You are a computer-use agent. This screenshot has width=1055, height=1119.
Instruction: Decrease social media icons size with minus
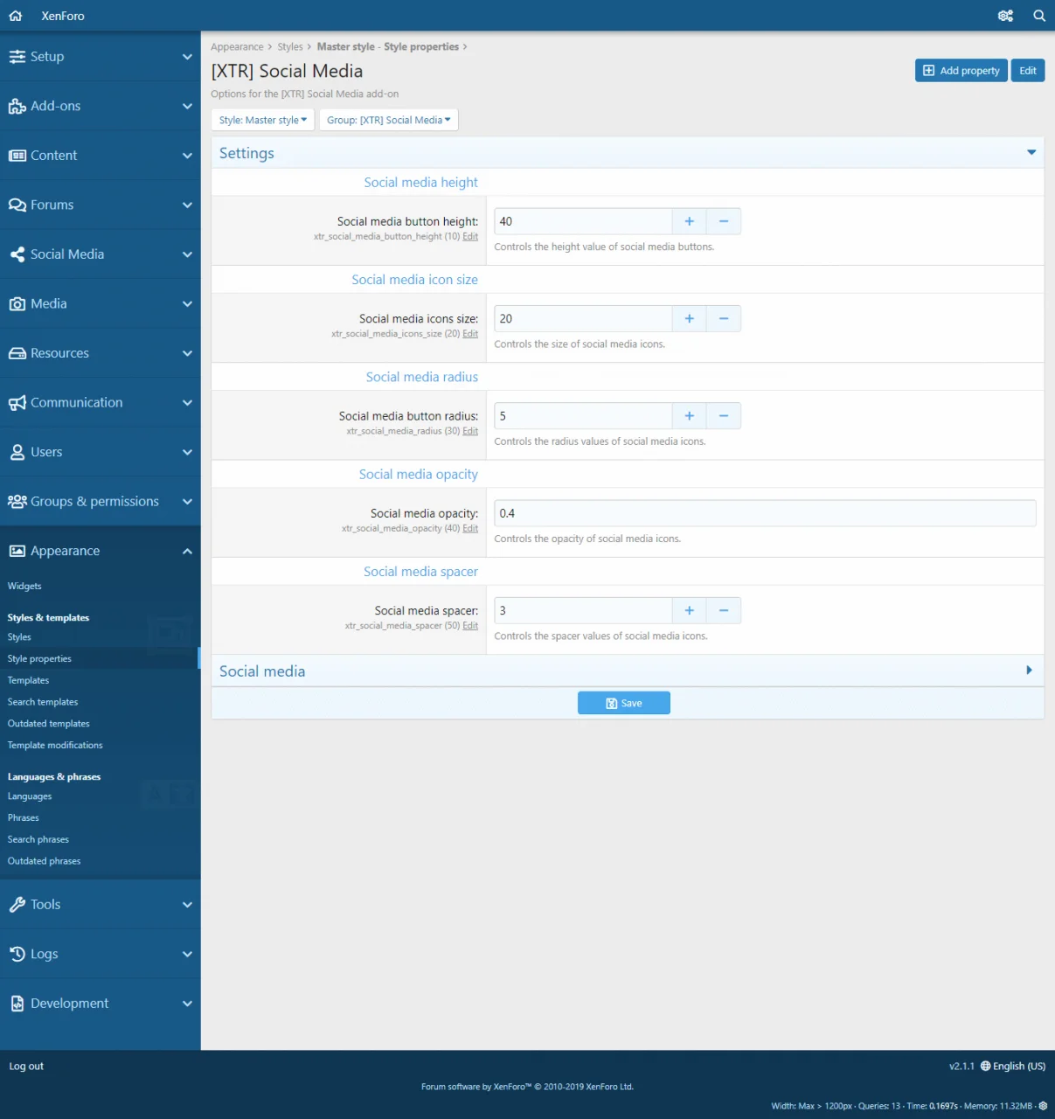pyautogui.click(x=724, y=319)
